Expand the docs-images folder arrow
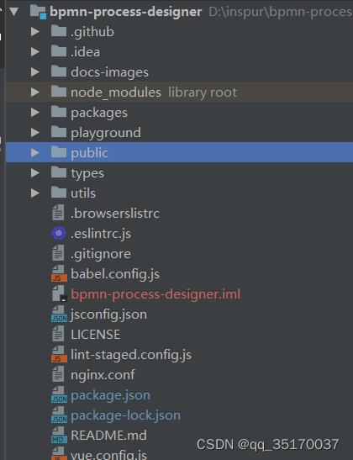Screen dimensions: 353x460 (35, 71)
